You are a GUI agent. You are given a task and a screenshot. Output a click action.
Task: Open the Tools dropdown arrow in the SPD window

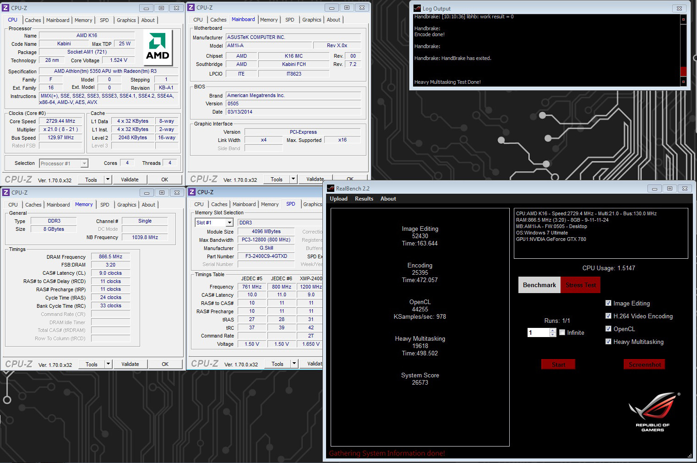pyautogui.click(x=294, y=364)
